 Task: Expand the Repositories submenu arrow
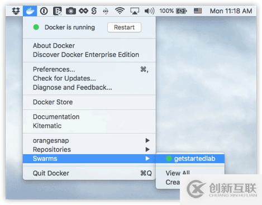tap(147, 149)
